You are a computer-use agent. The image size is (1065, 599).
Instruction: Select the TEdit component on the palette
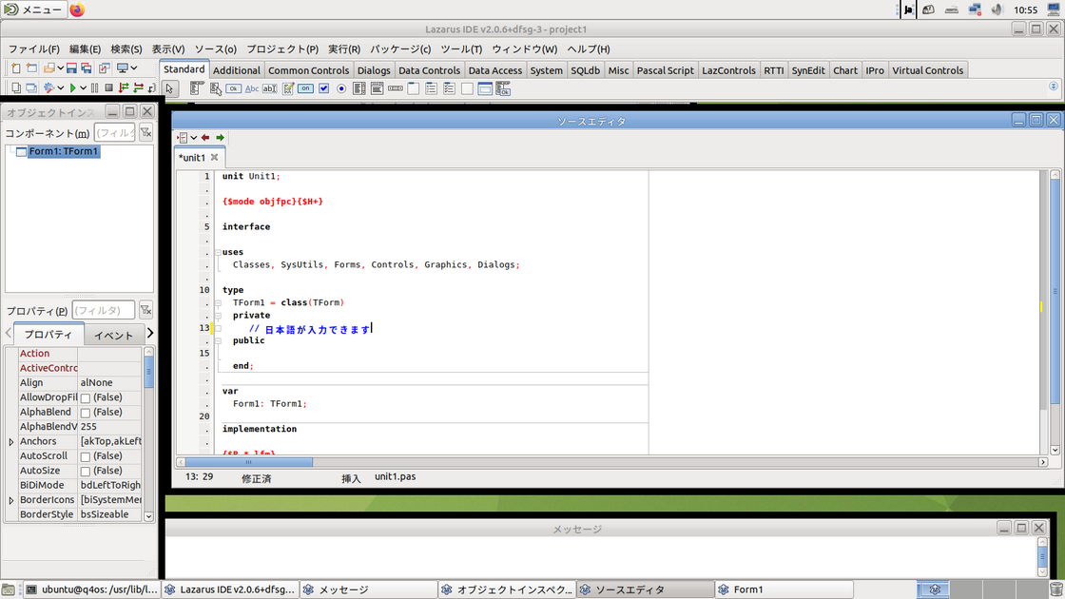[271, 88]
